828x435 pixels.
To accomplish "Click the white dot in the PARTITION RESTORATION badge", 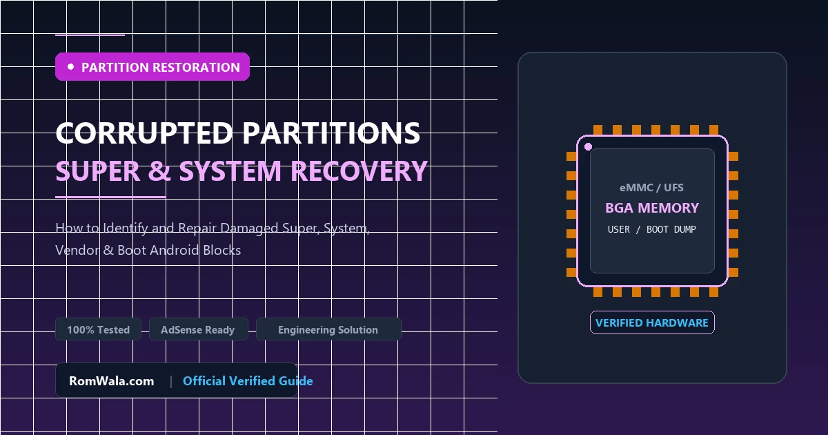I will [x=70, y=67].
